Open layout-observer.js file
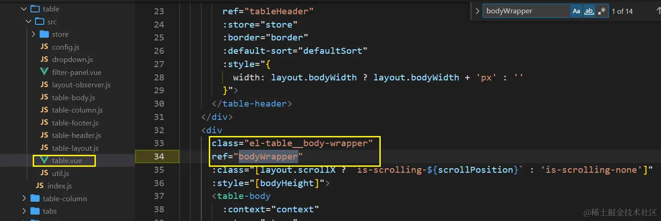 coord(81,85)
